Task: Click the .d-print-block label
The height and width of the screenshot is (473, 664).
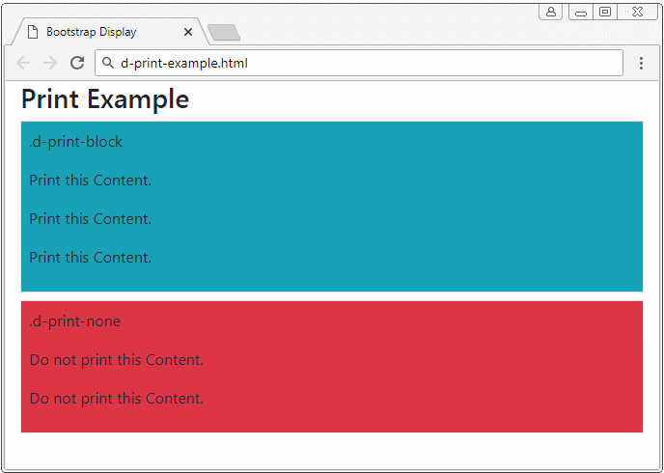Action: point(76,142)
